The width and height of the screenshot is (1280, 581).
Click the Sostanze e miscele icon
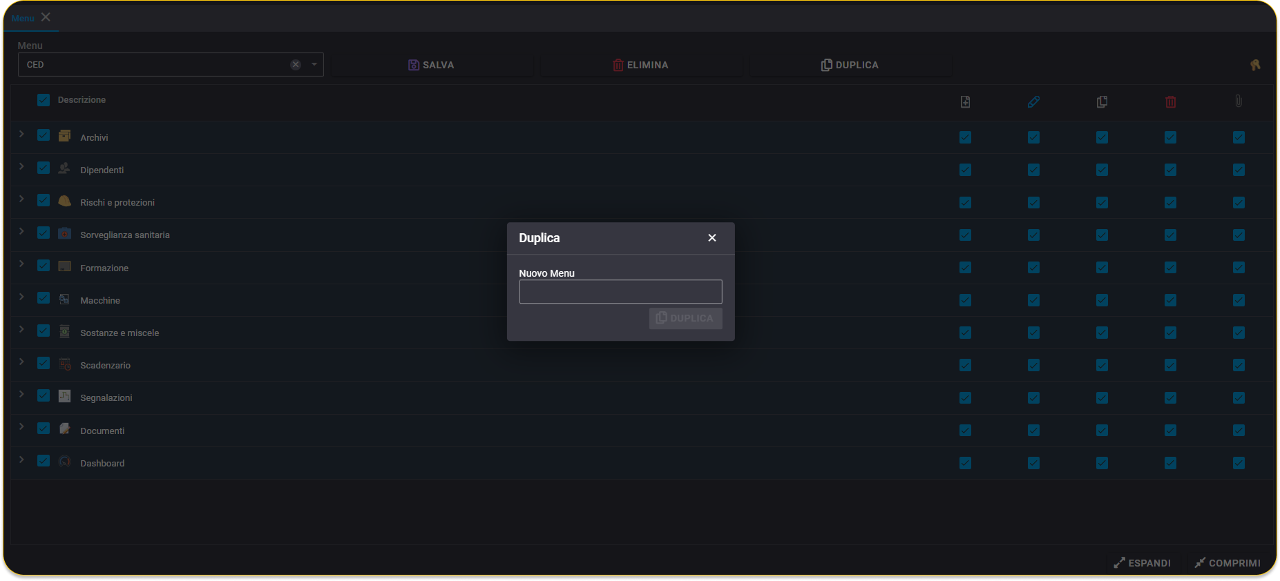pos(65,331)
